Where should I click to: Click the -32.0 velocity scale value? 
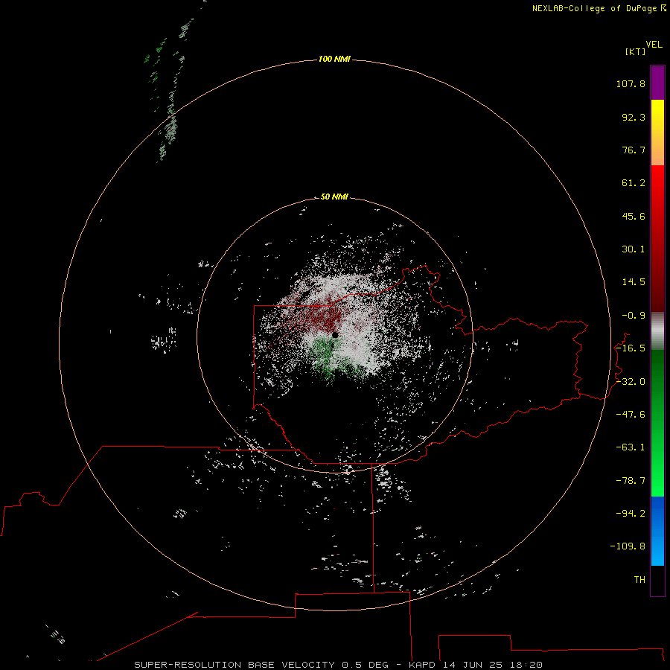pyautogui.click(x=631, y=382)
